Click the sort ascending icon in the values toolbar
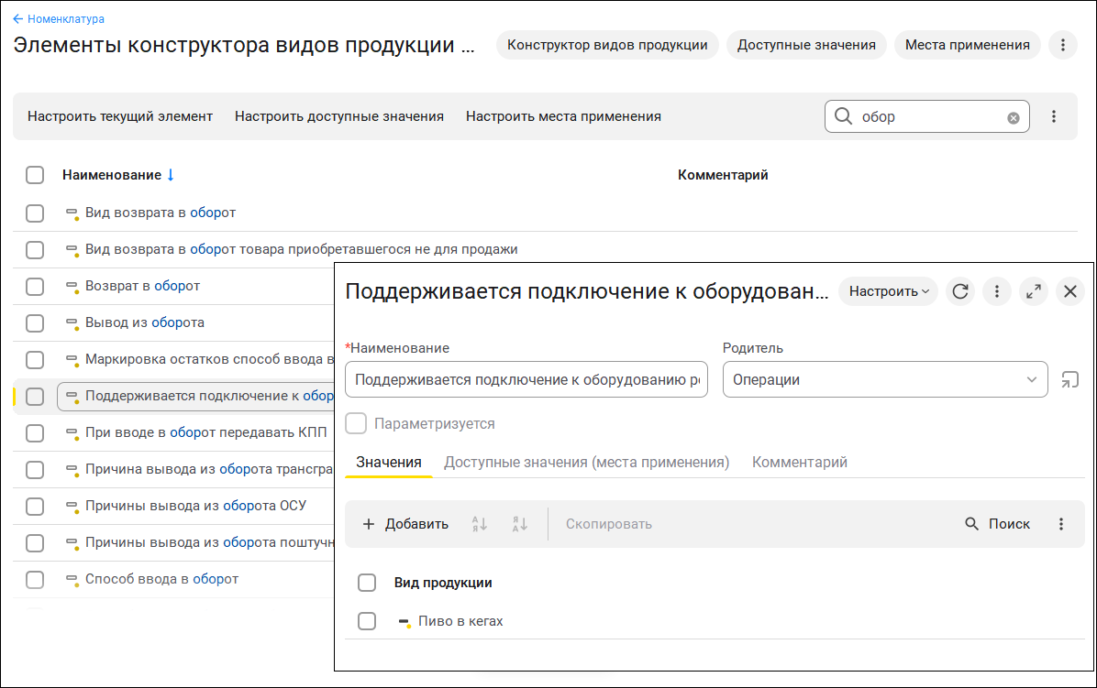The height and width of the screenshot is (688, 1097). (x=480, y=524)
